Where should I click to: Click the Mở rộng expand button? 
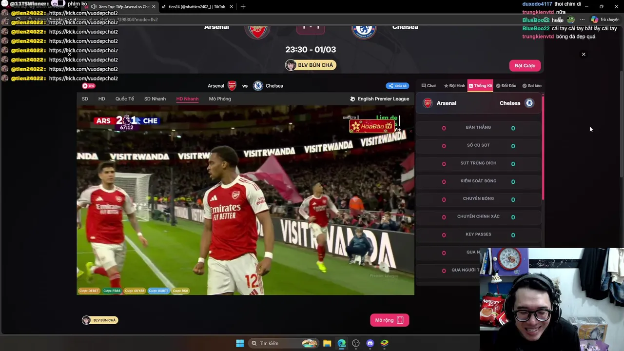pos(389,320)
